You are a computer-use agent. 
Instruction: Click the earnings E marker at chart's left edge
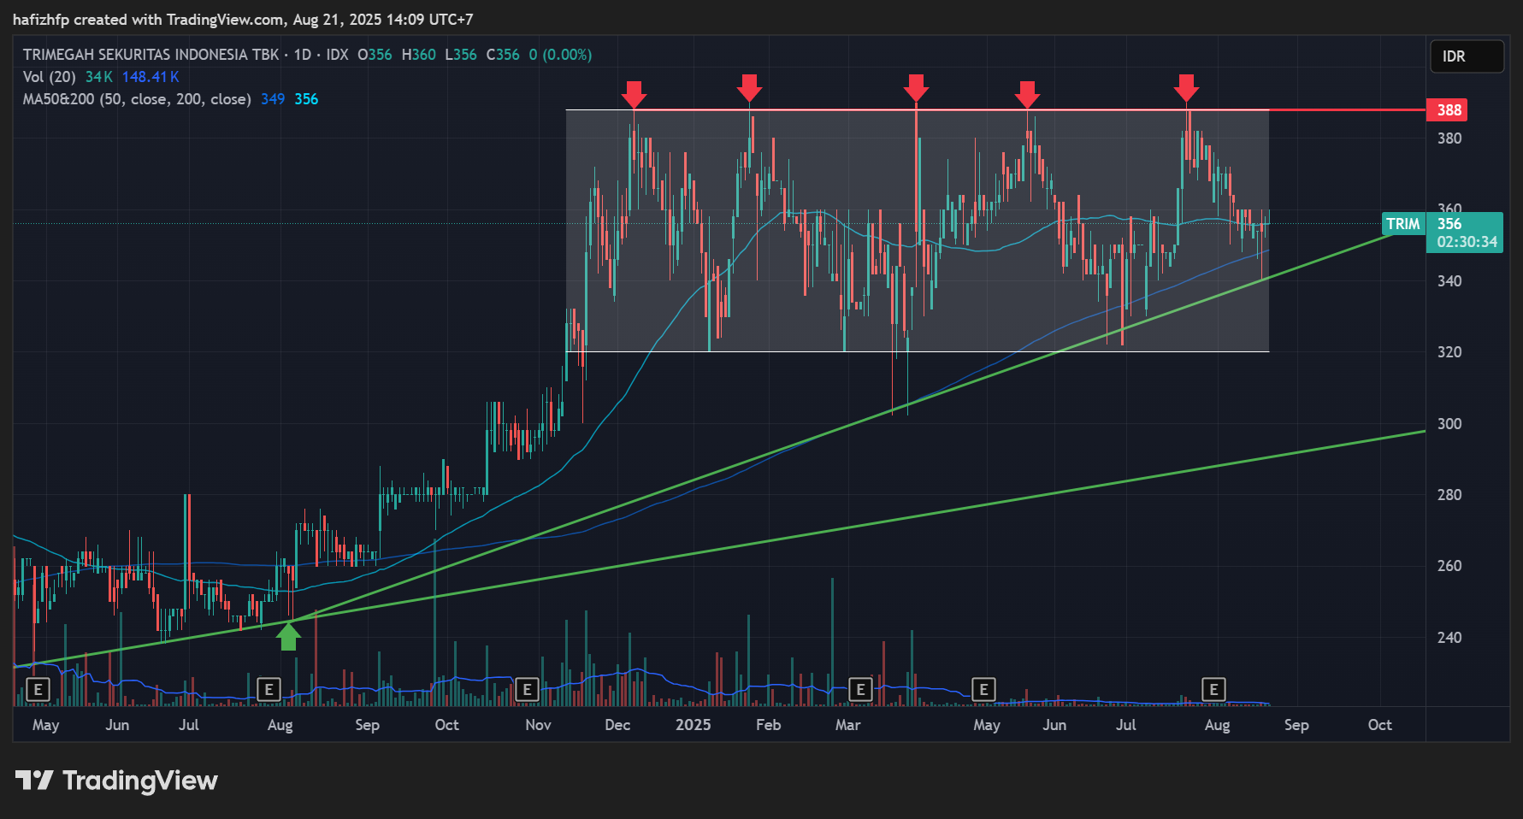[x=38, y=689]
